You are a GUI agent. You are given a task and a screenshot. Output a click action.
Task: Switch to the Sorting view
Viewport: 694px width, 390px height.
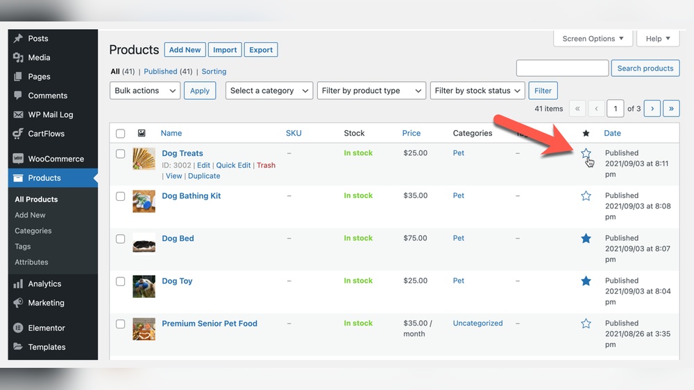[x=214, y=71]
